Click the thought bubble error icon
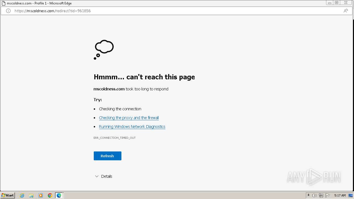Image resolution: width=354 pixels, height=199 pixels. pyautogui.click(x=104, y=50)
